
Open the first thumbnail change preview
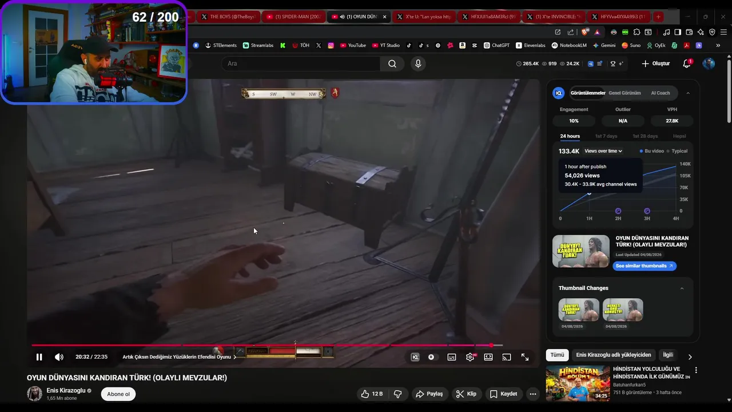pos(579,310)
